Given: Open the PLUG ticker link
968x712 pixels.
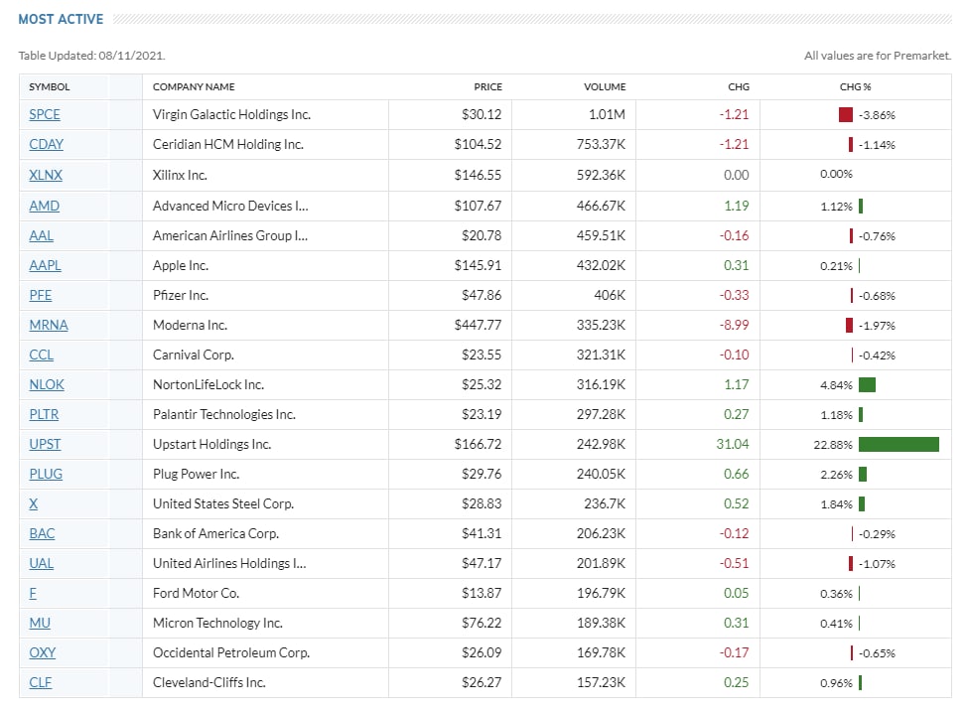Looking at the screenshot, I should pyautogui.click(x=47, y=475).
